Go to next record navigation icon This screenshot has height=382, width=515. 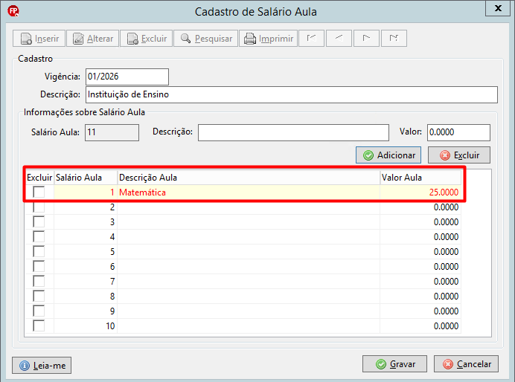(x=366, y=39)
